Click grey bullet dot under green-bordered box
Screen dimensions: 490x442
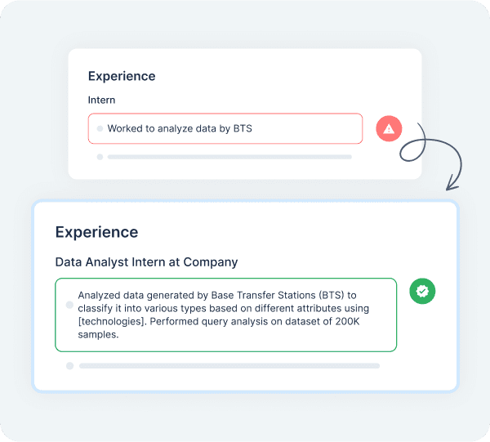click(69, 366)
